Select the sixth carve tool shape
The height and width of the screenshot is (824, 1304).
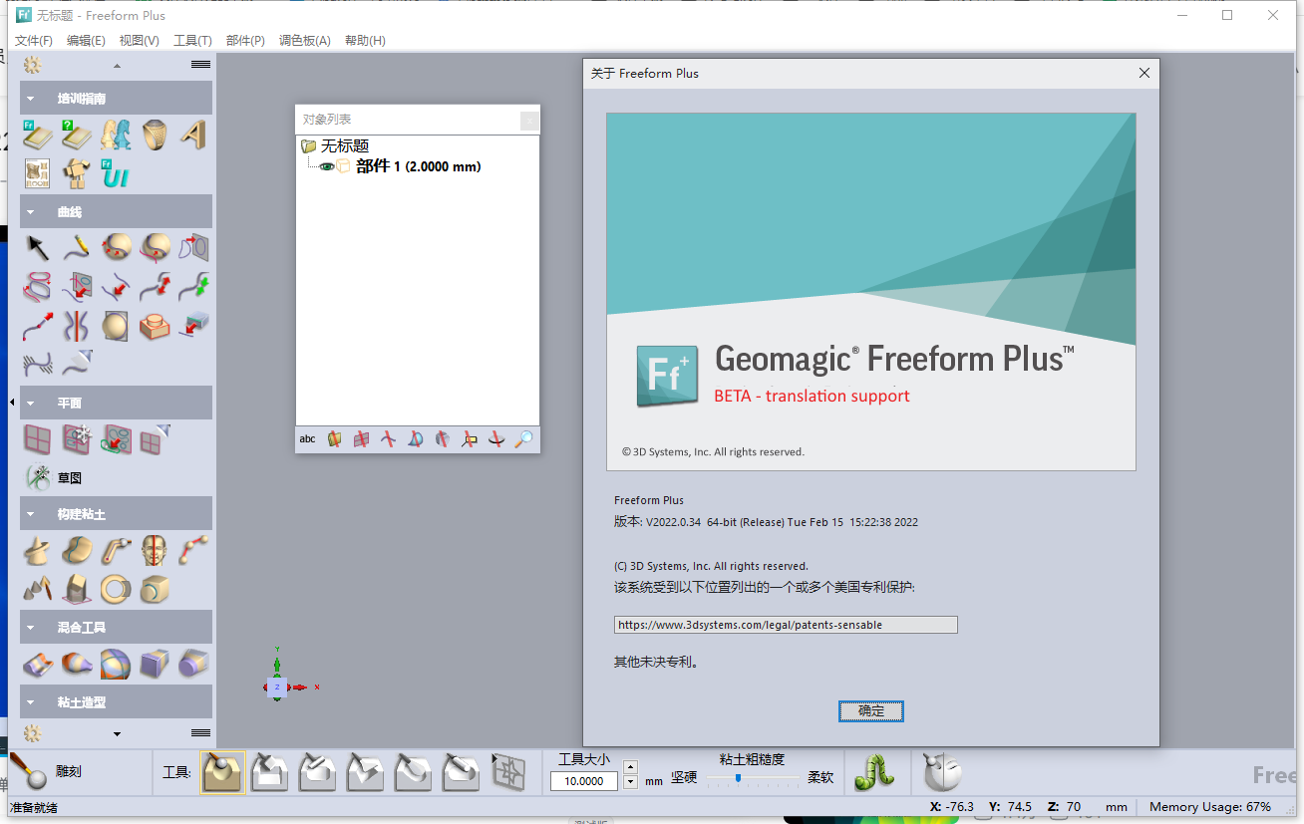462,772
